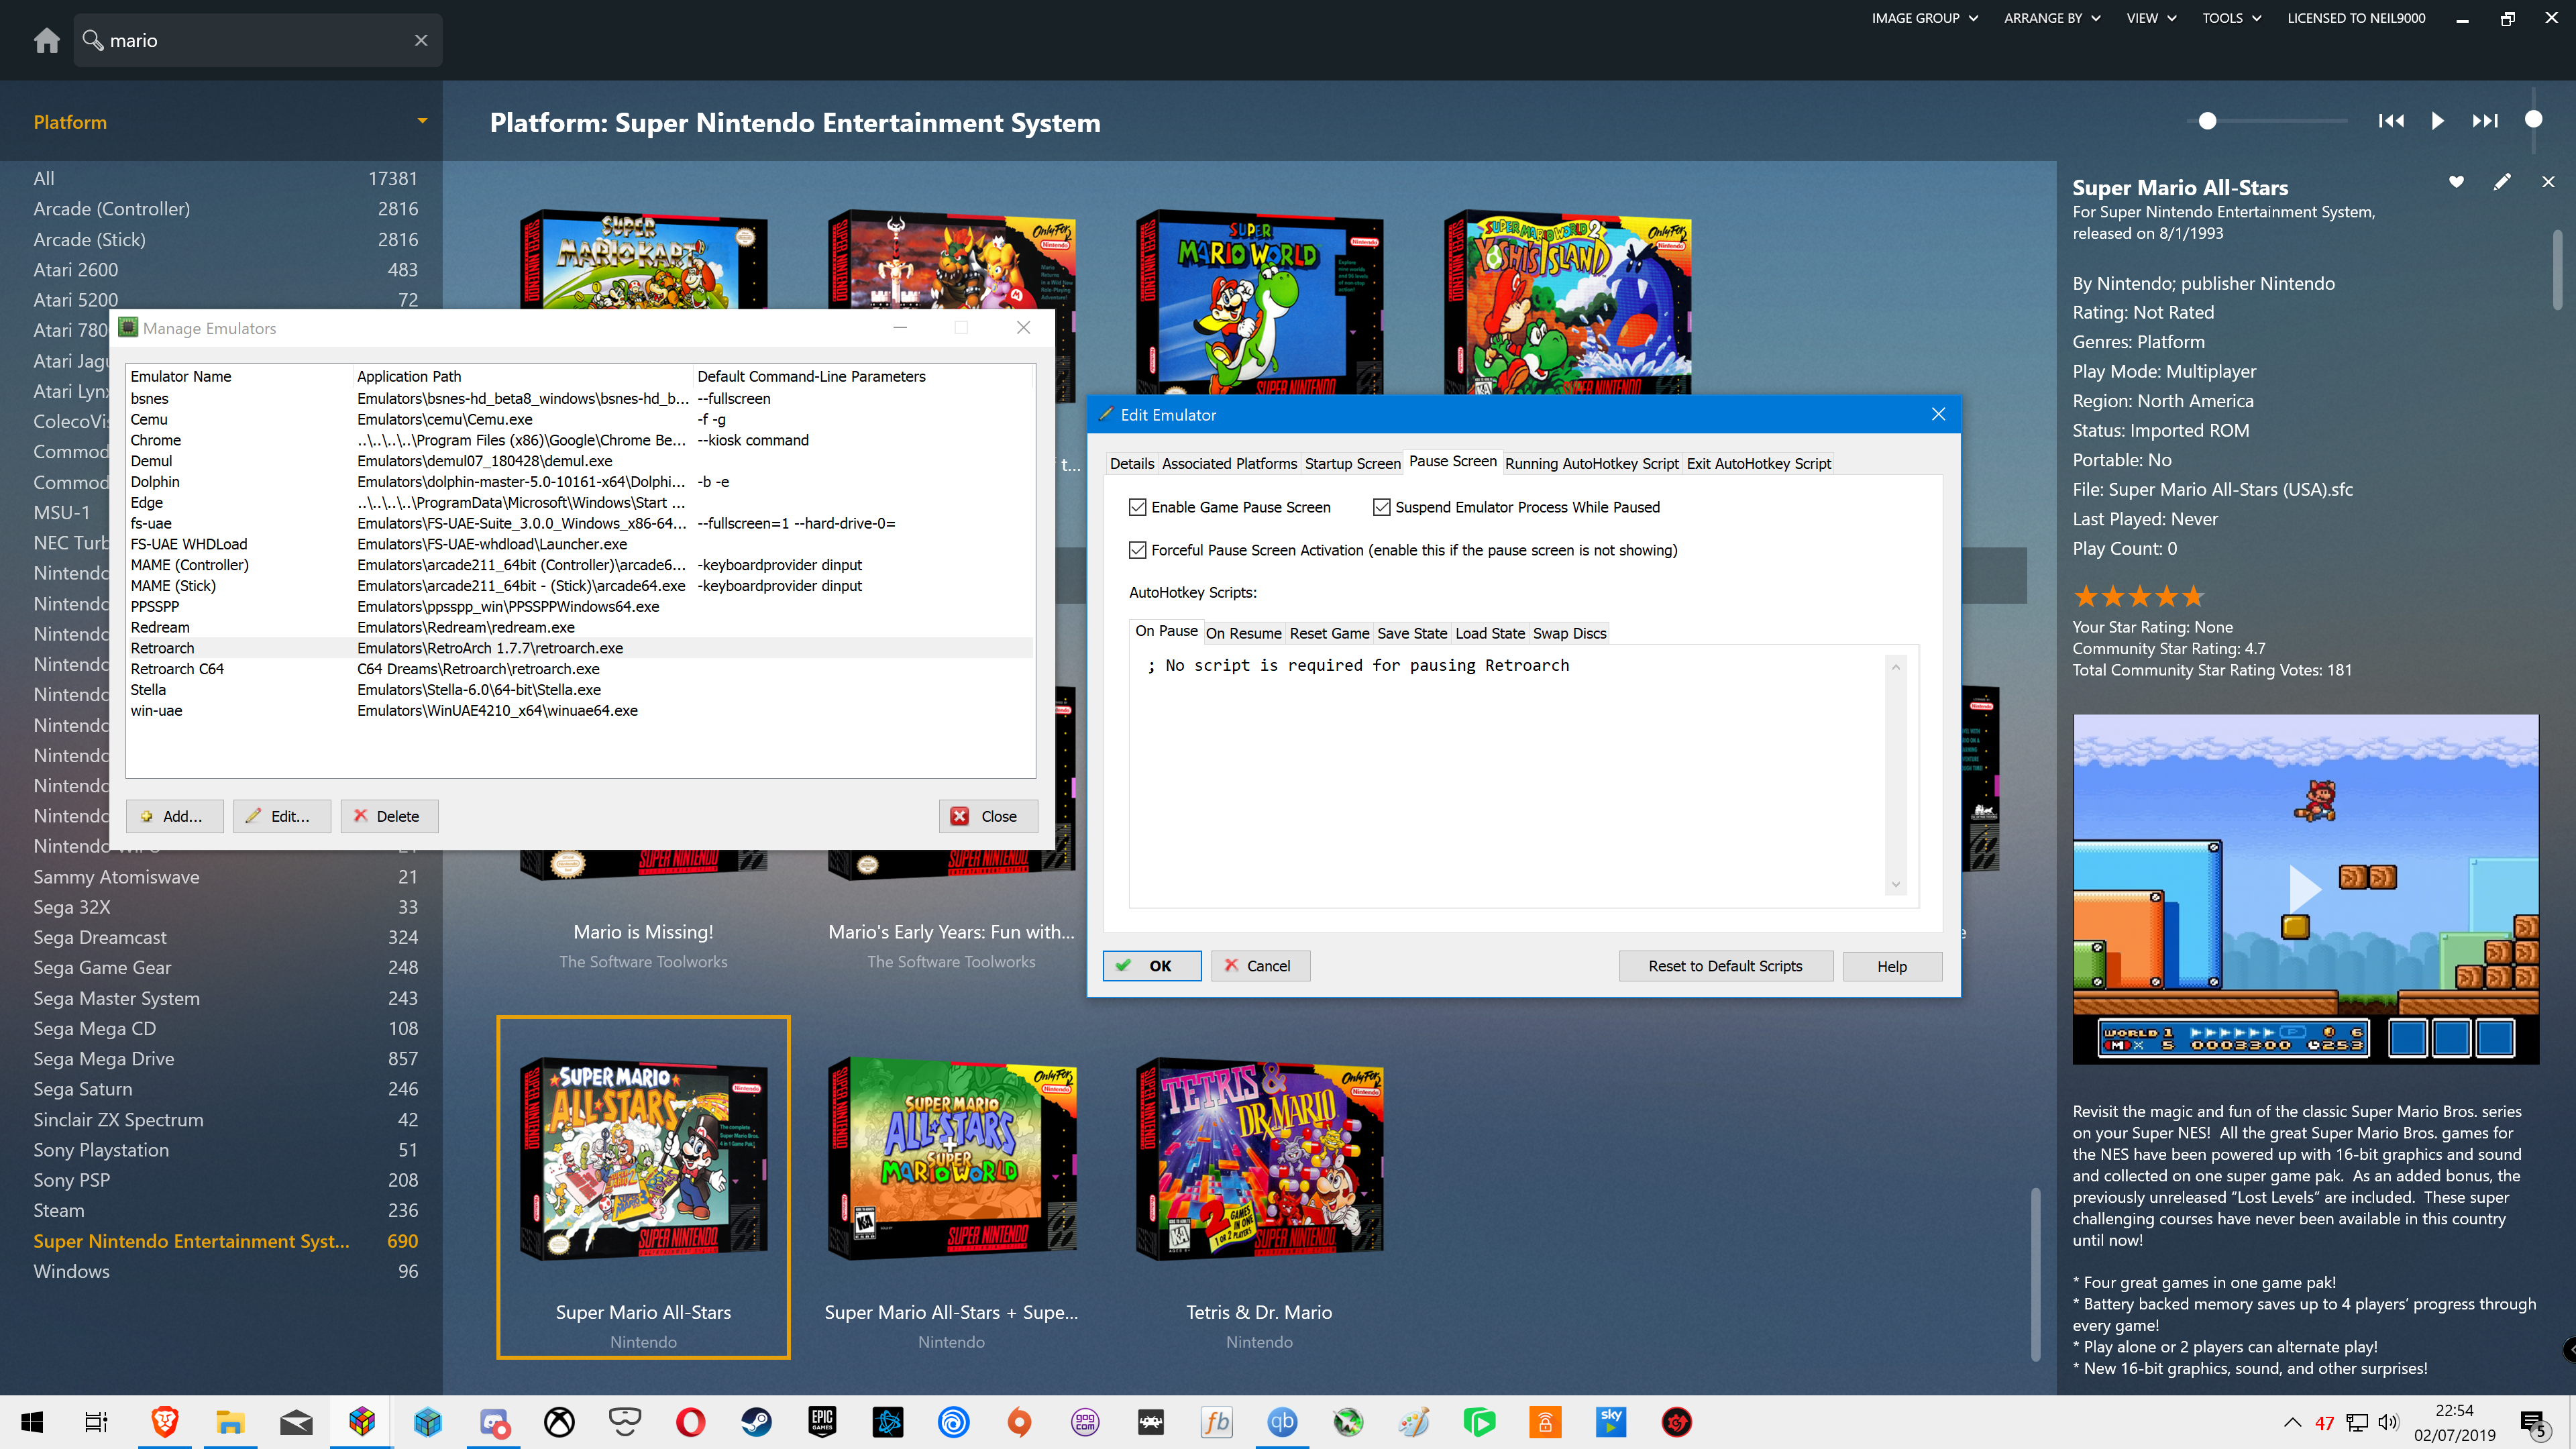
Task: Switch to the Details tab
Action: (1132, 463)
